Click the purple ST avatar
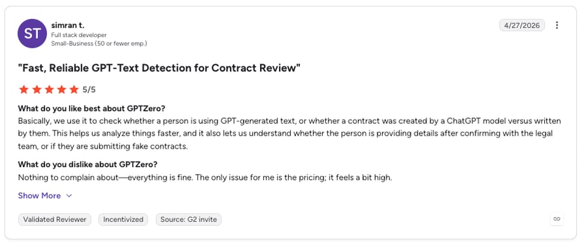The image size is (584, 242). pyautogui.click(x=32, y=33)
